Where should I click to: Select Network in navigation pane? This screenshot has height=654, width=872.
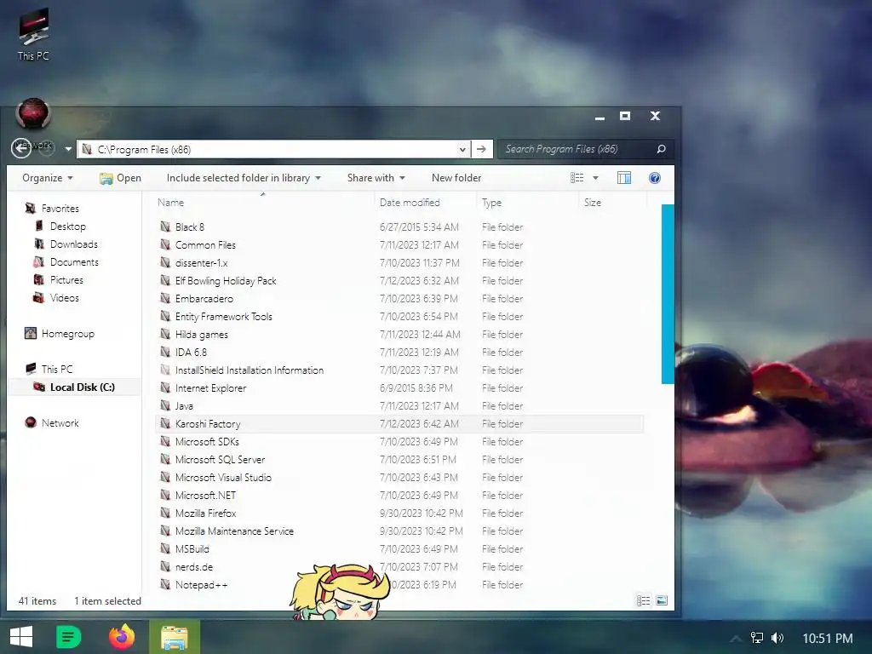tap(52, 422)
